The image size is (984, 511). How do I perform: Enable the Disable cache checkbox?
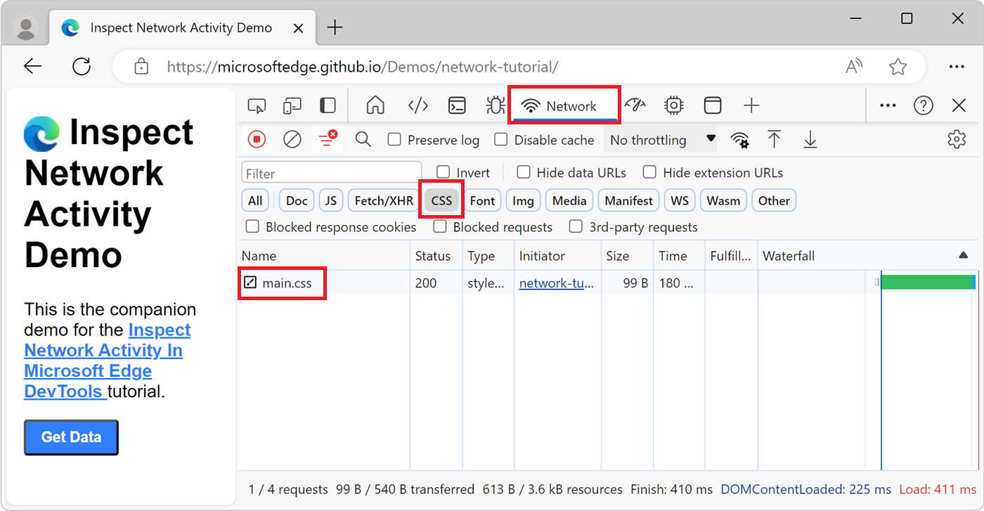click(500, 139)
